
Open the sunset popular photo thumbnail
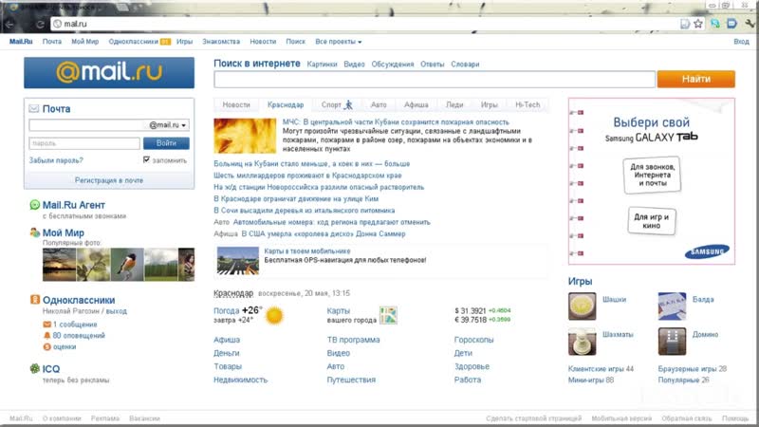[59, 265]
